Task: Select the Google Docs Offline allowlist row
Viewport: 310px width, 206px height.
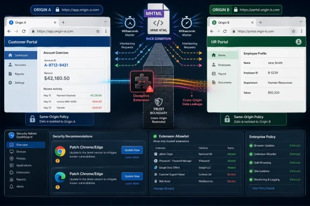Action: [x=196, y=167]
